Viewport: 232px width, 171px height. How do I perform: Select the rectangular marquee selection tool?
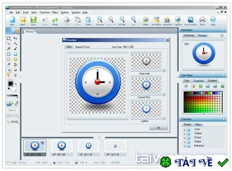(9, 38)
